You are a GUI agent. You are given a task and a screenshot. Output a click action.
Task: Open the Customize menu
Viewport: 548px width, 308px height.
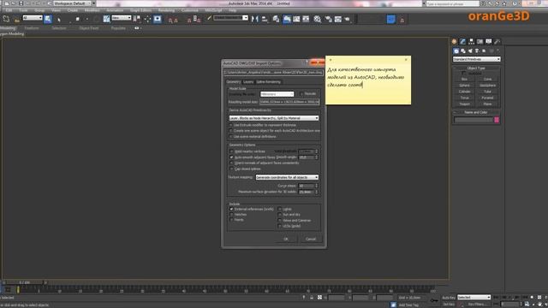(190, 10)
